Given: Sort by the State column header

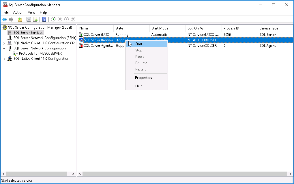Looking at the screenshot, I should (x=132, y=28).
